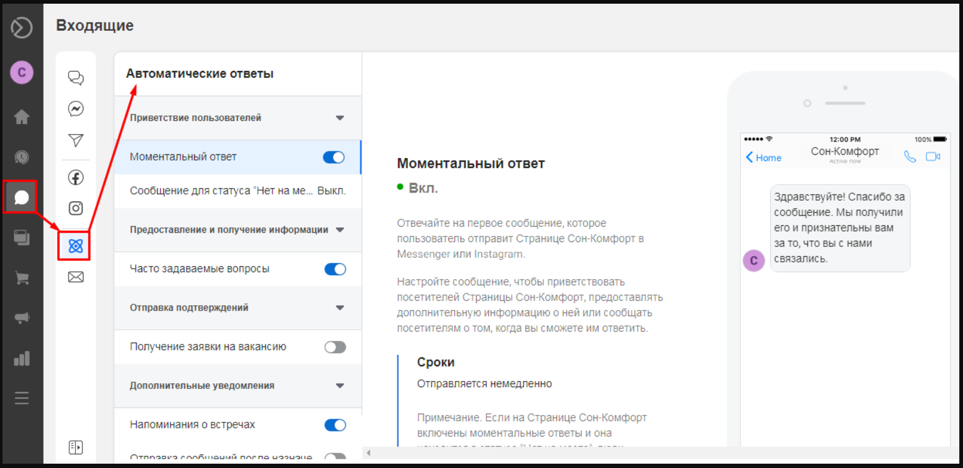Turn off Часто задаваемые вопросы toggle

[x=334, y=269]
